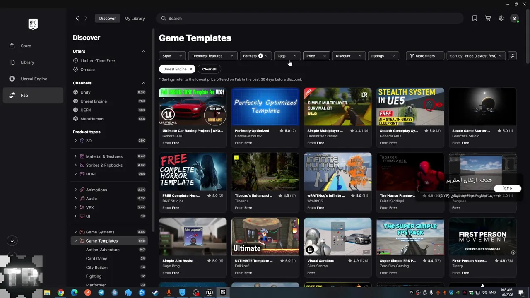Open the Sort by dropdown
Screen dimensions: 530x298
point(476,56)
